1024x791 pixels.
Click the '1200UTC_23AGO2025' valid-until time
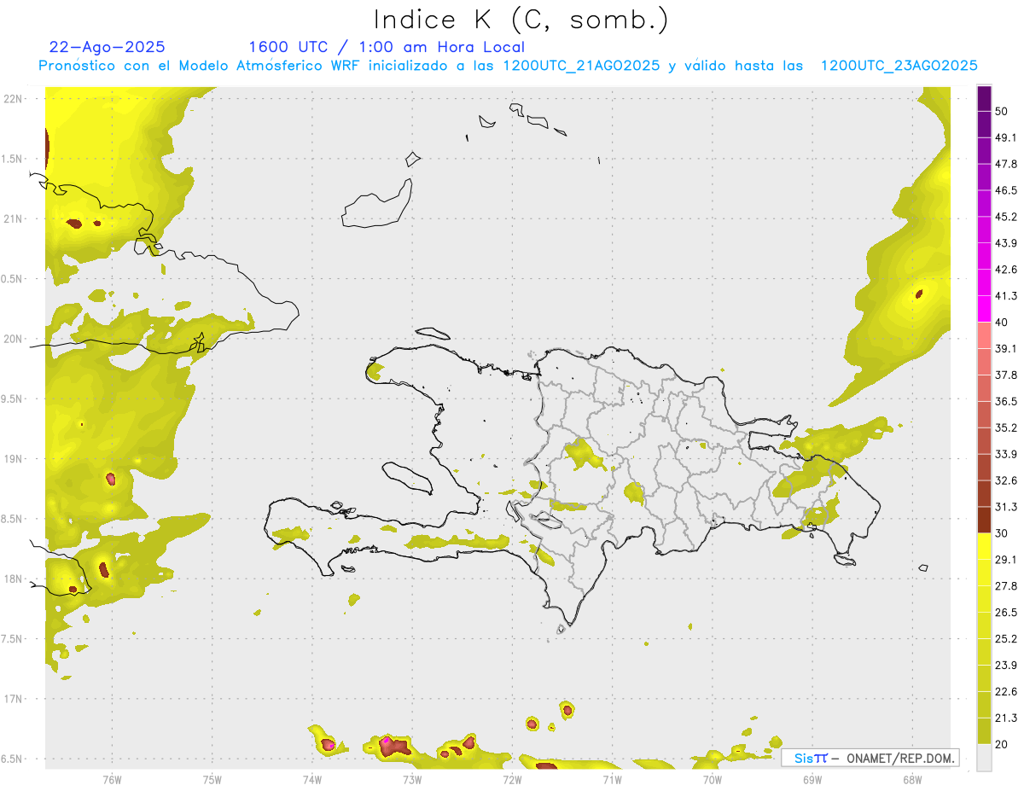coord(899,66)
